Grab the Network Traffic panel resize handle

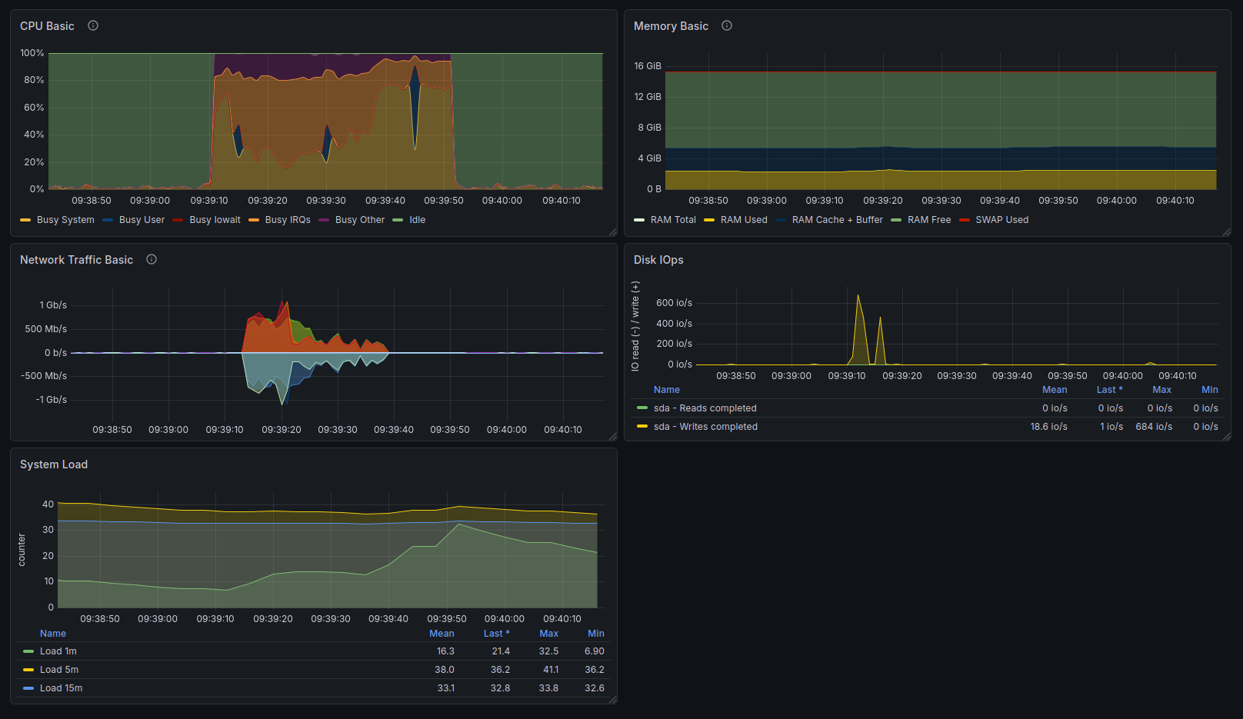click(x=613, y=437)
